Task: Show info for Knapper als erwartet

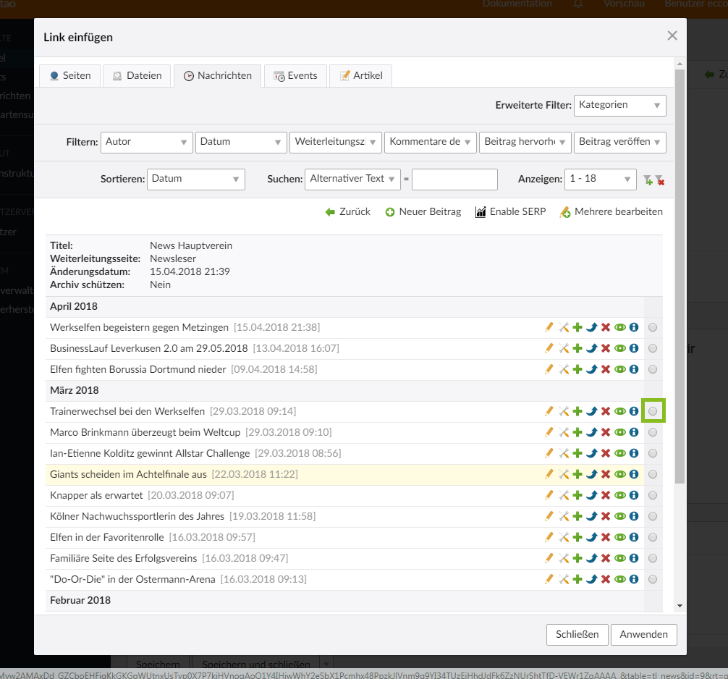Action: (634, 496)
